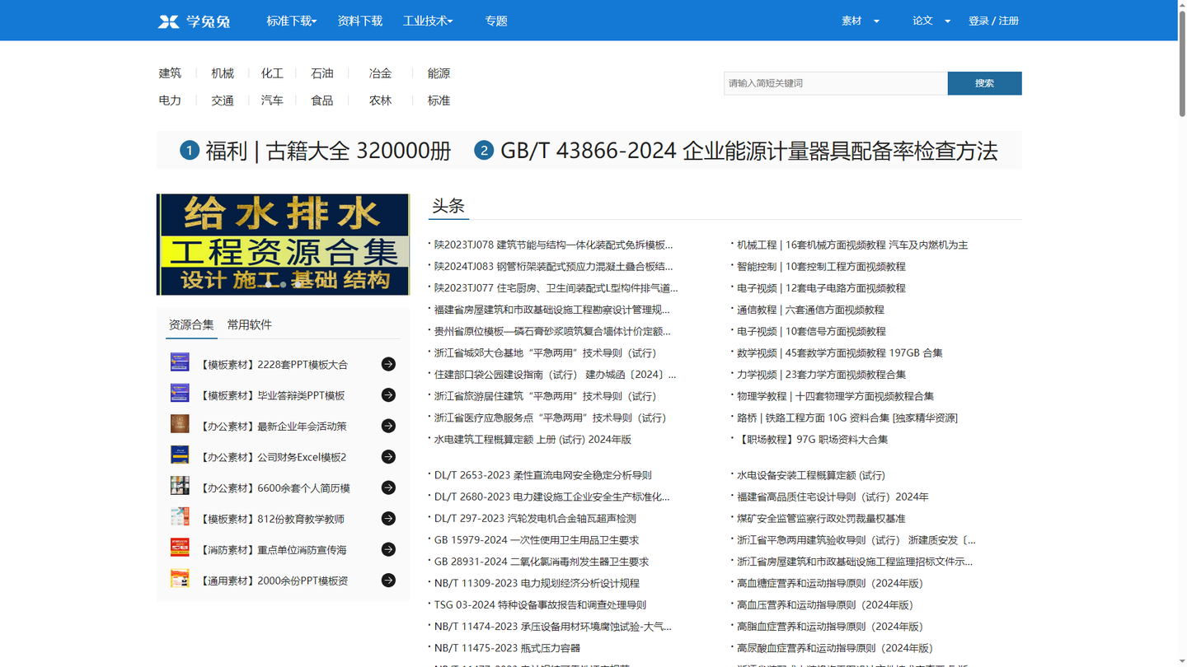Open the 电力 category

(170, 100)
